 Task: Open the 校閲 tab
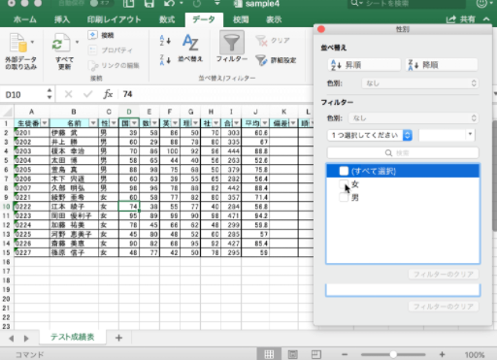click(241, 19)
